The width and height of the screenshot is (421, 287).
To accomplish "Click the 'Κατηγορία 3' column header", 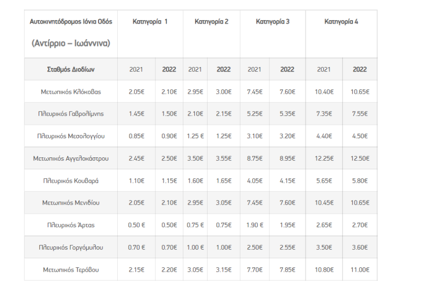I will (272, 22).
